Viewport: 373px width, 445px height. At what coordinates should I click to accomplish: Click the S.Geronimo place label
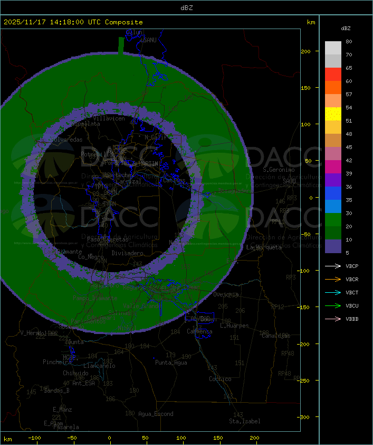279,170
